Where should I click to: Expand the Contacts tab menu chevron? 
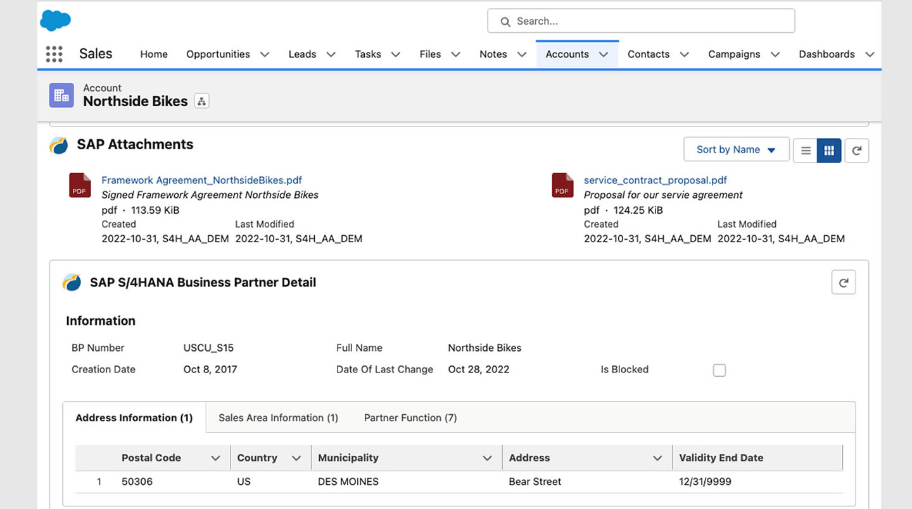684,54
